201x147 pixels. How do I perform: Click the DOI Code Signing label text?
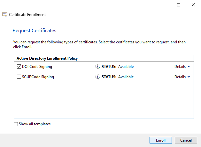tap(37, 67)
